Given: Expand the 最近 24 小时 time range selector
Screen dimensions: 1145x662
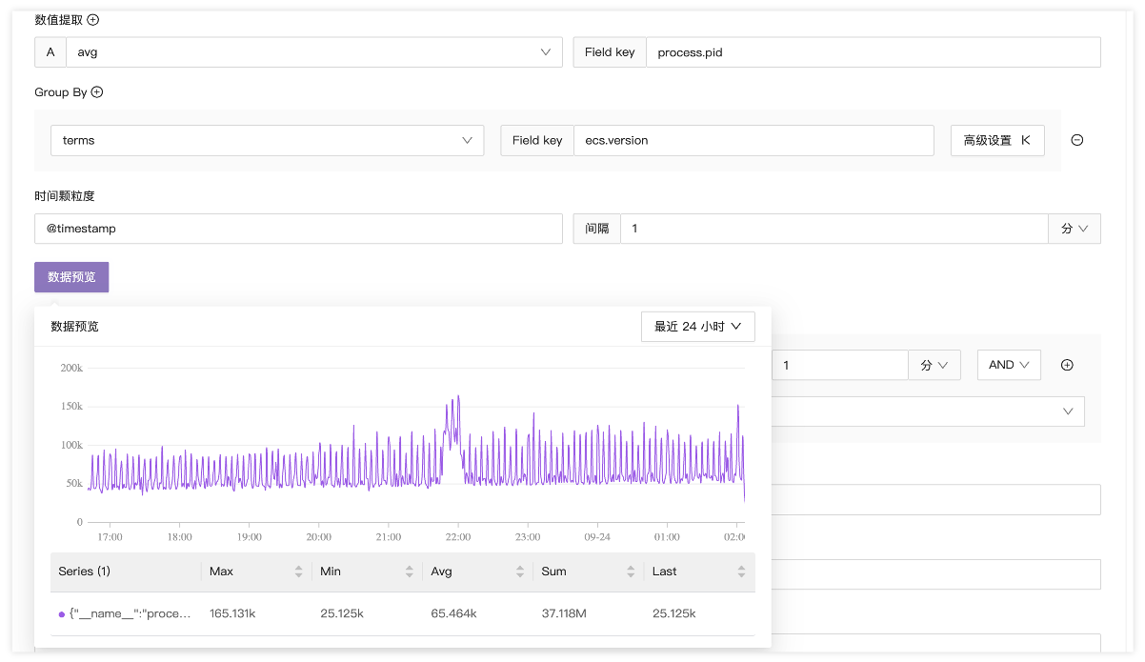Looking at the screenshot, I should (698, 327).
